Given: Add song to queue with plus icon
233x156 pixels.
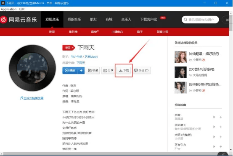Looking at the screenshot, I should tap(81, 70).
